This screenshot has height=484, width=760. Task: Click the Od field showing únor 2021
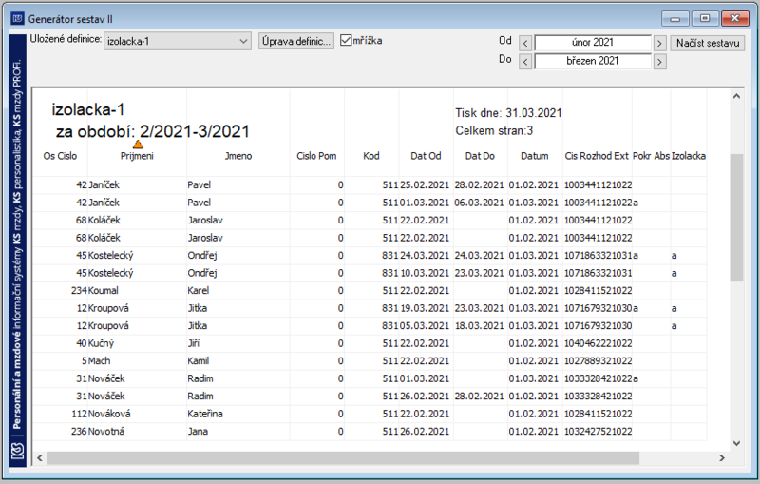592,43
